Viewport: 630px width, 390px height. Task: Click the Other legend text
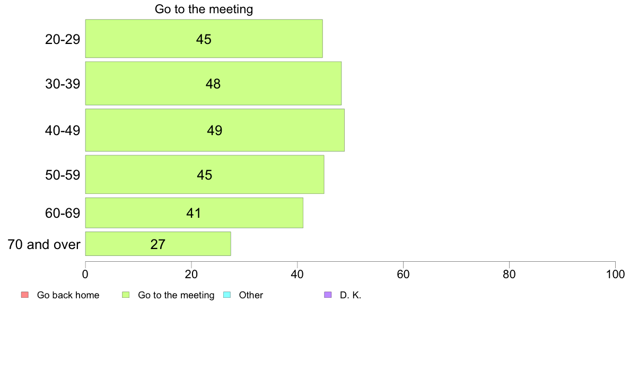(x=251, y=295)
